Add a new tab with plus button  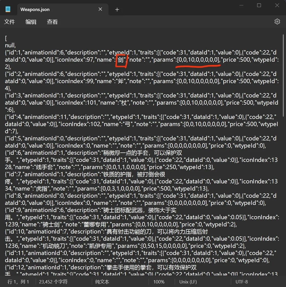[117, 9]
